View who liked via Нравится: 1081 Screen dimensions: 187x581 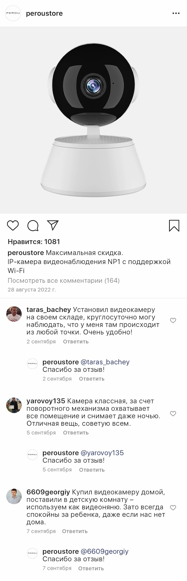[x=34, y=242]
